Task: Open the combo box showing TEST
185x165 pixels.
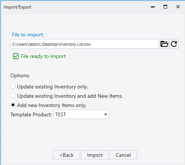Action: pos(81,114)
